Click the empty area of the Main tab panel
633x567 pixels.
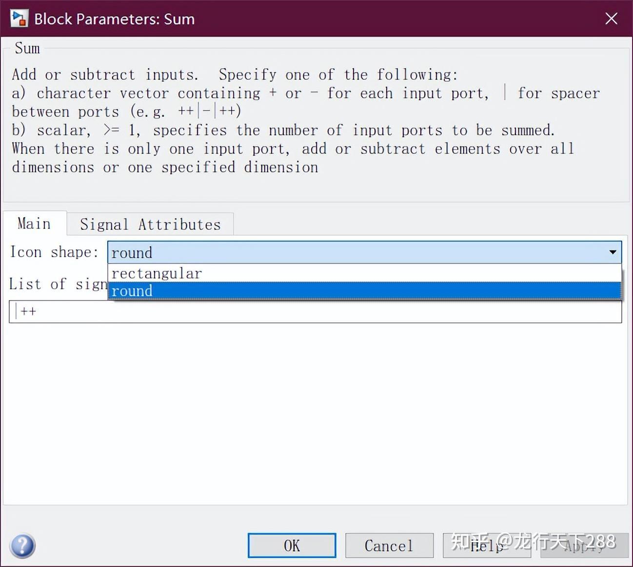[x=315, y=414]
